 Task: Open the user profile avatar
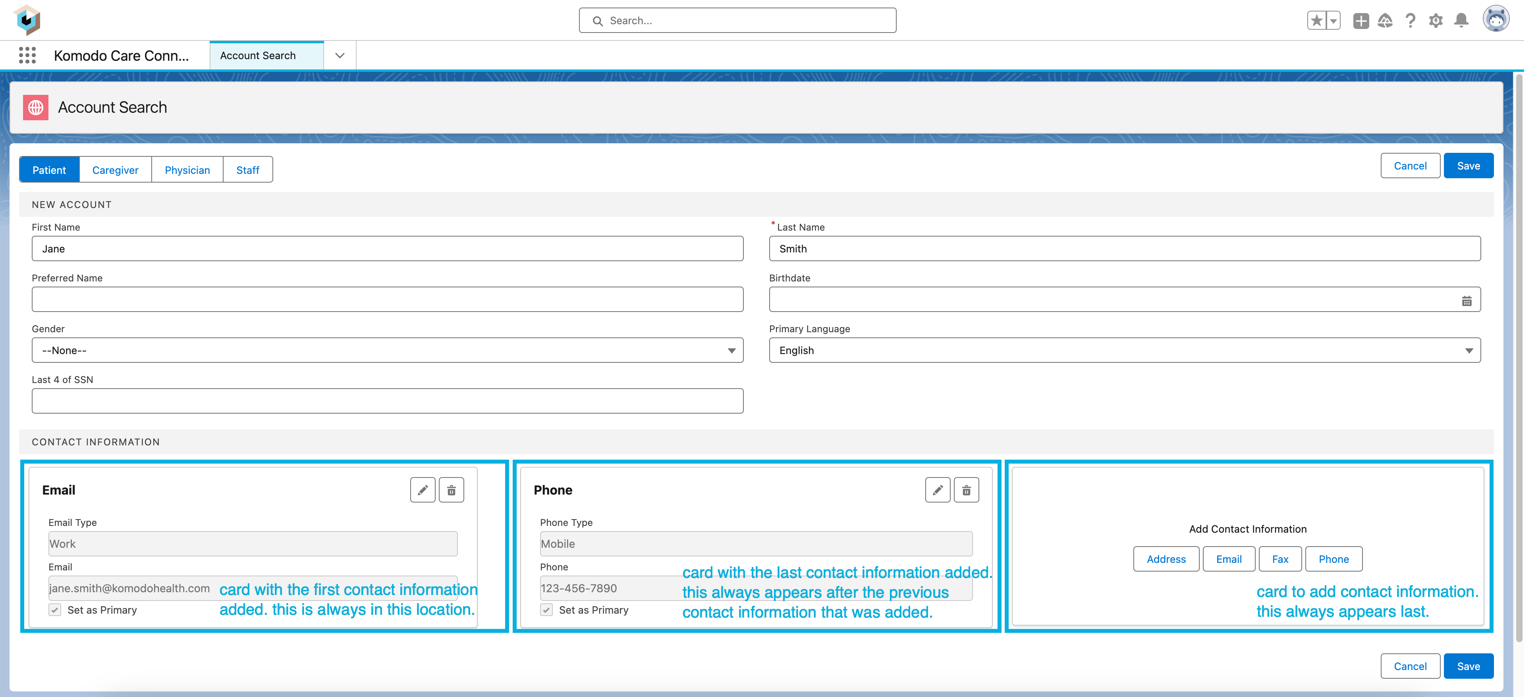[x=1496, y=19]
